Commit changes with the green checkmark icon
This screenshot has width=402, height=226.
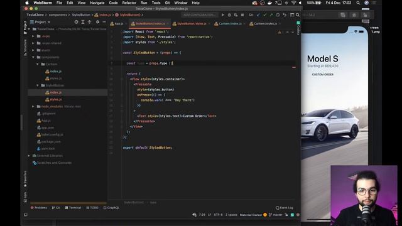(x=264, y=15)
